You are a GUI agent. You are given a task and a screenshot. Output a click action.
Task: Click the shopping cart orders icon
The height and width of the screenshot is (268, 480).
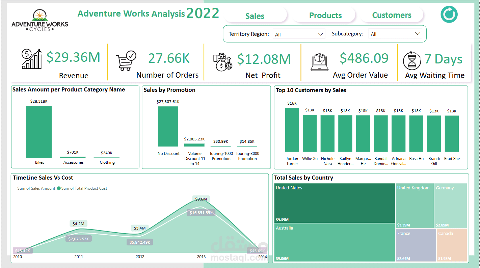(126, 61)
